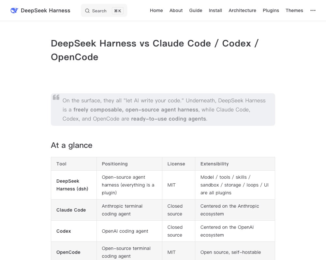Click the ⌘K shortcut badge
This screenshot has height=260, width=326.
point(118,11)
